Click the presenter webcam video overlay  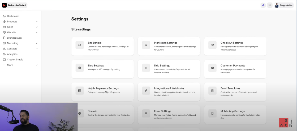click(39, 117)
